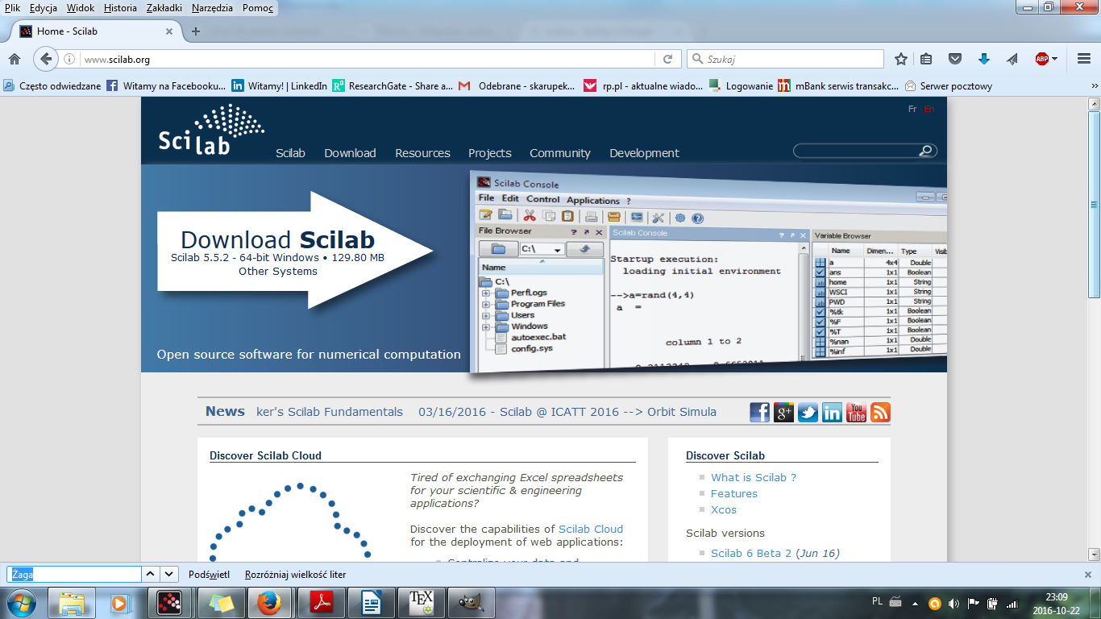The width and height of the screenshot is (1101, 619).
Task: Open the Resources navigation item
Action: pos(422,153)
